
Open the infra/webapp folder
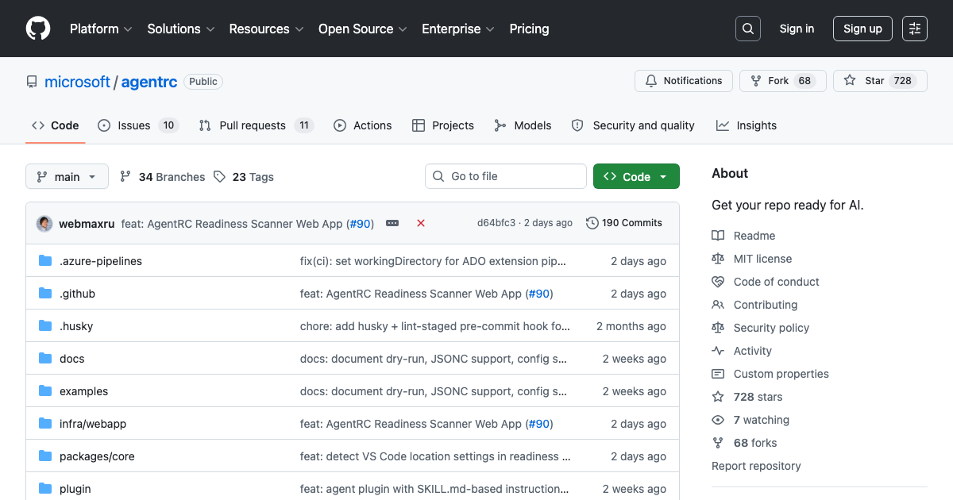(x=93, y=424)
